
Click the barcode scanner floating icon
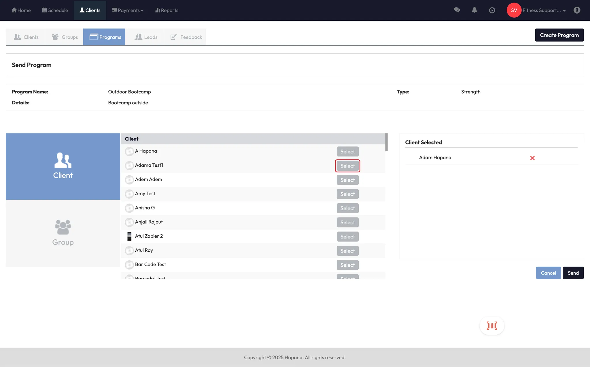[492, 325]
